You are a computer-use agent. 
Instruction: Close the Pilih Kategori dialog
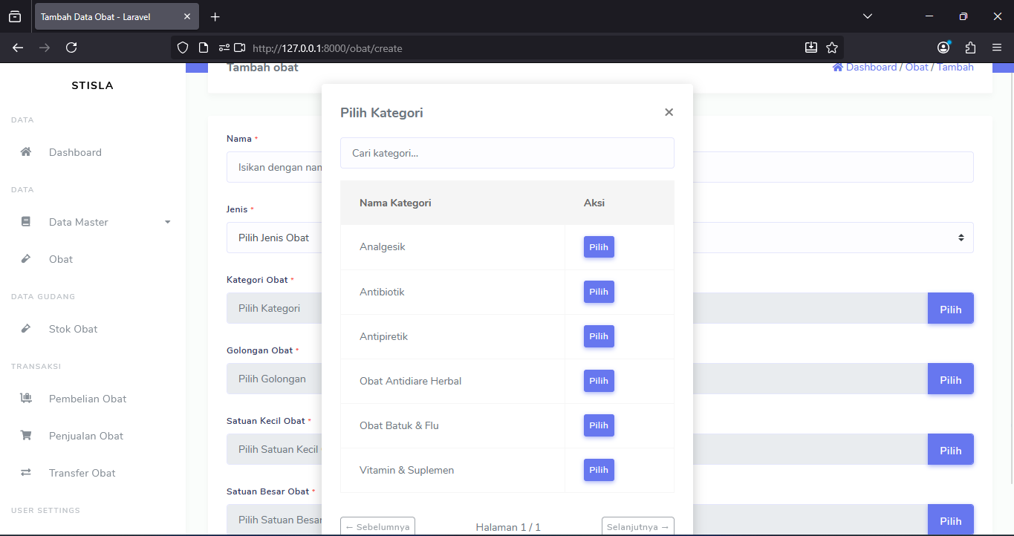coord(669,112)
